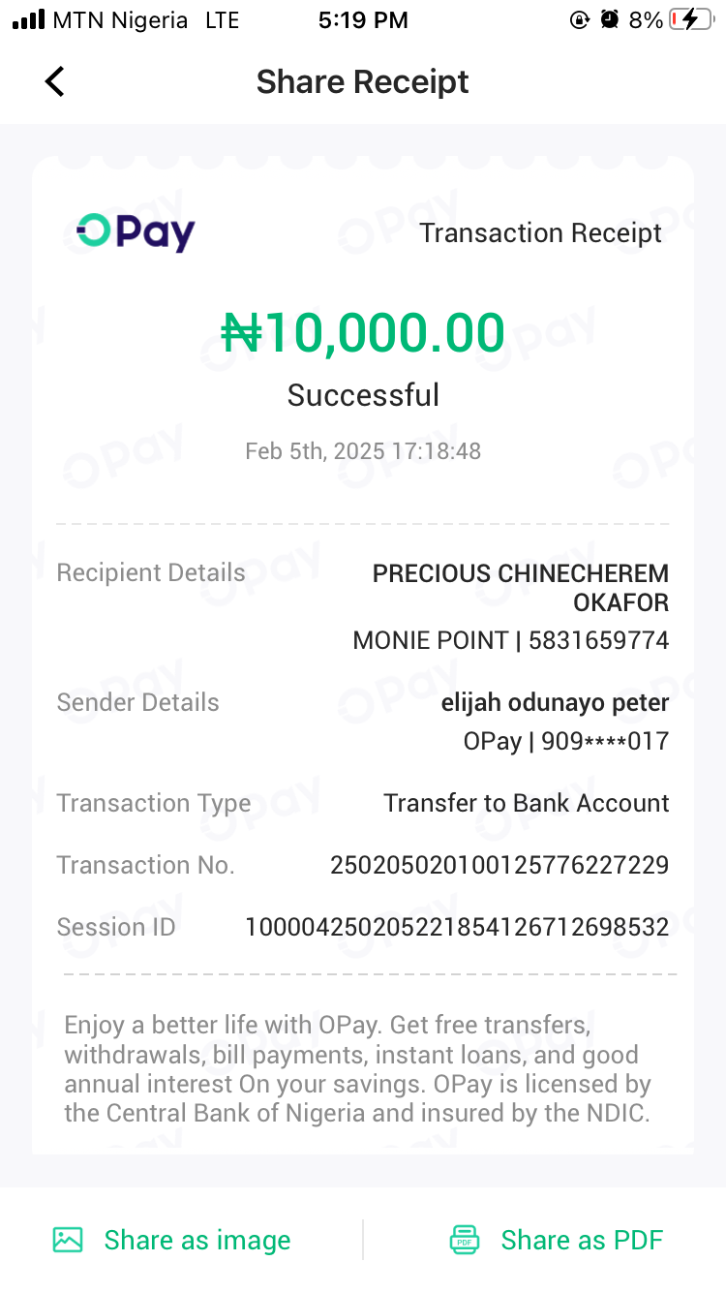
Task: Tap the Transfer to Bank Account text
Action: tap(526, 803)
